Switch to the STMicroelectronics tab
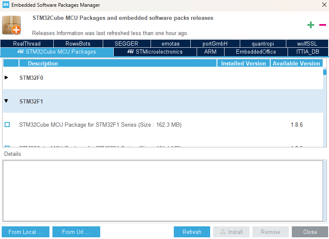The image size is (329, 239). tap(155, 52)
